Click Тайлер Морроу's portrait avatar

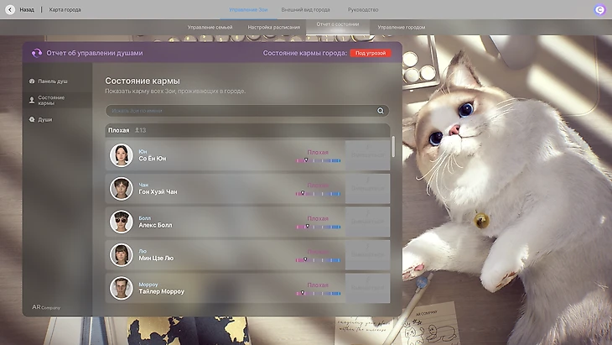[122, 288]
